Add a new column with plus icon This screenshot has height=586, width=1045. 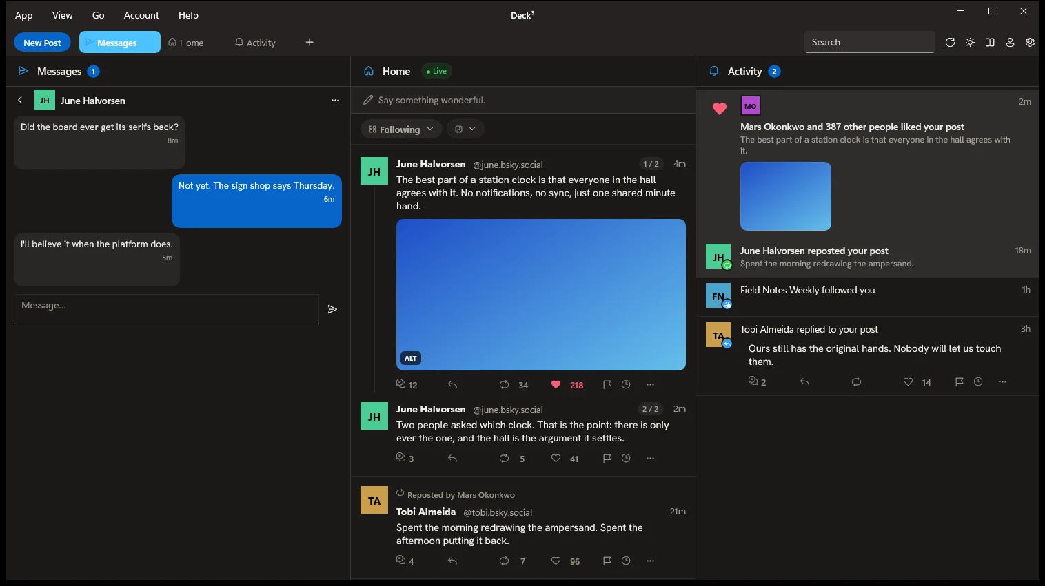click(310, 42)
